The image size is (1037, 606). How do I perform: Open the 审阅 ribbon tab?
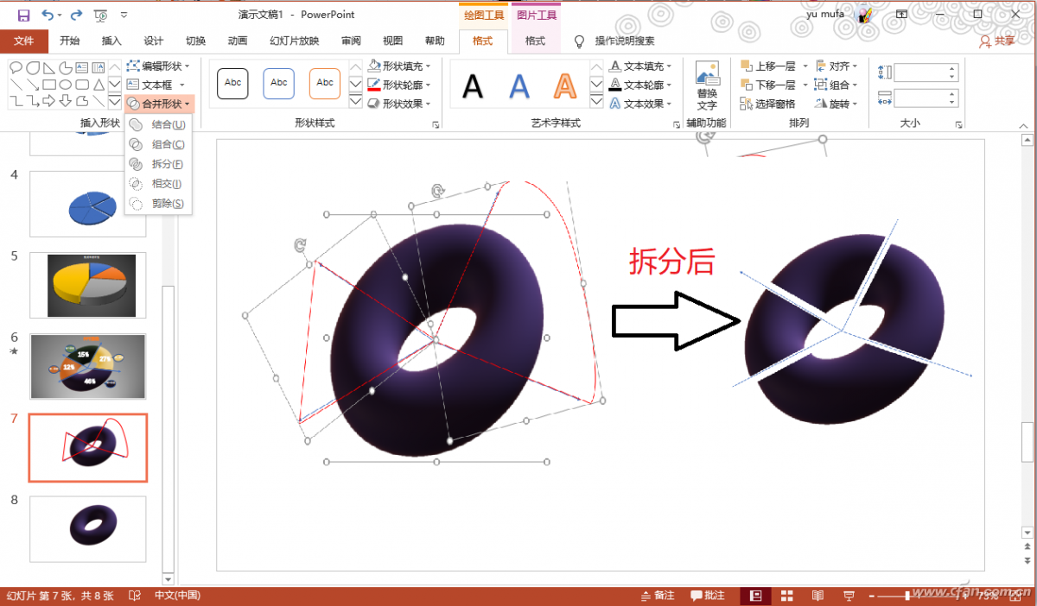pyautogui.click(x=351, y=41)
